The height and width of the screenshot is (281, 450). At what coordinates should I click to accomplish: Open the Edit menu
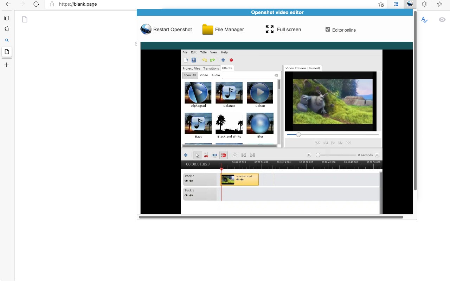pos(194,52)
